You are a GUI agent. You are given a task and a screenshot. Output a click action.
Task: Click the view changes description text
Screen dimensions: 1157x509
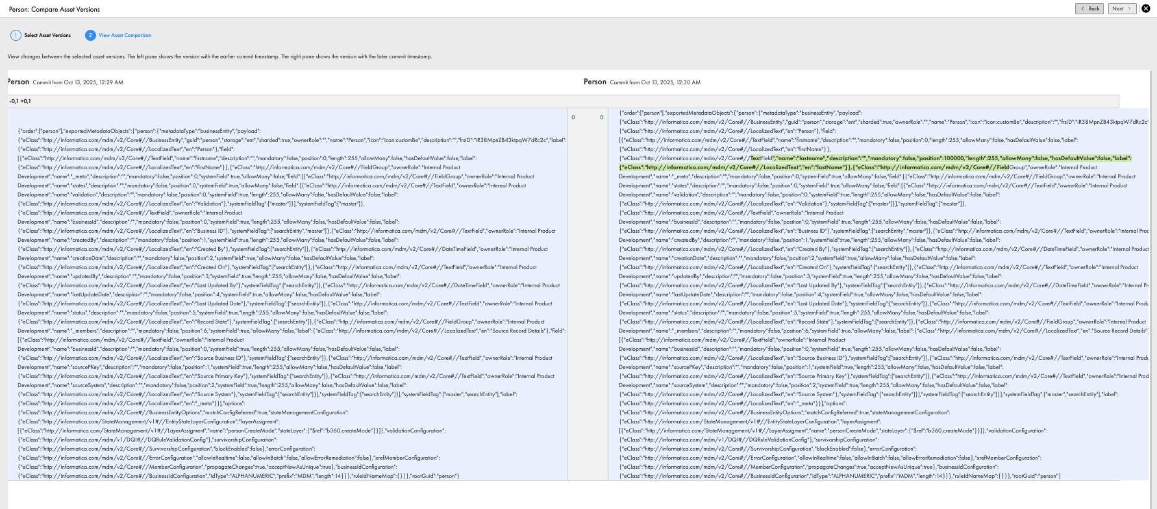pyautogui.click(x=219, y=56)
